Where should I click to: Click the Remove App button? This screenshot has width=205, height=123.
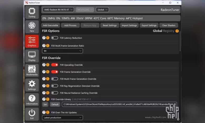(x=90, y=25)
